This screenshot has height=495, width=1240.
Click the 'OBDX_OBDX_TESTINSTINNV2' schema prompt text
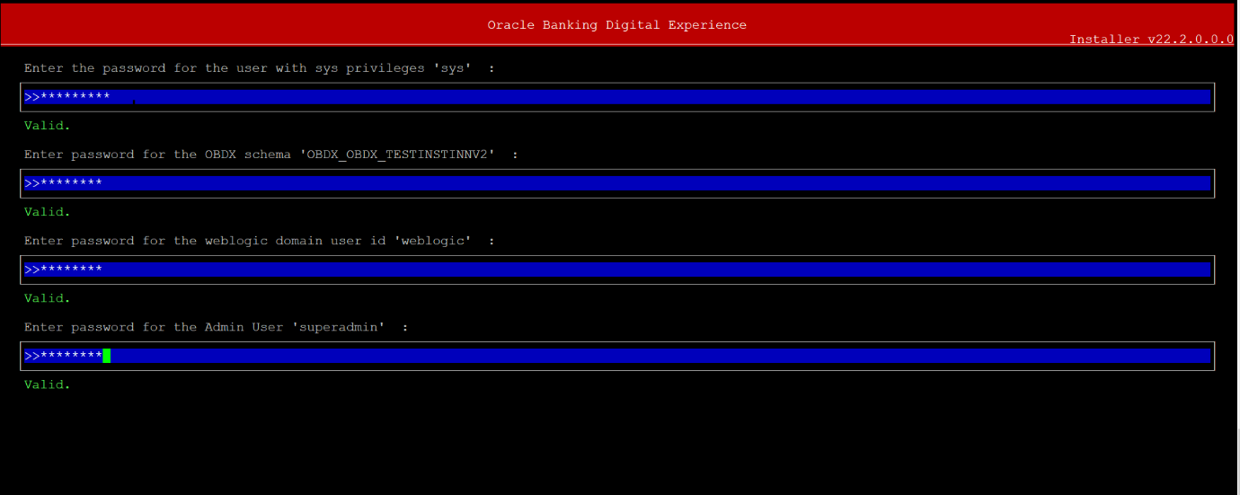[x=271, y=155]
